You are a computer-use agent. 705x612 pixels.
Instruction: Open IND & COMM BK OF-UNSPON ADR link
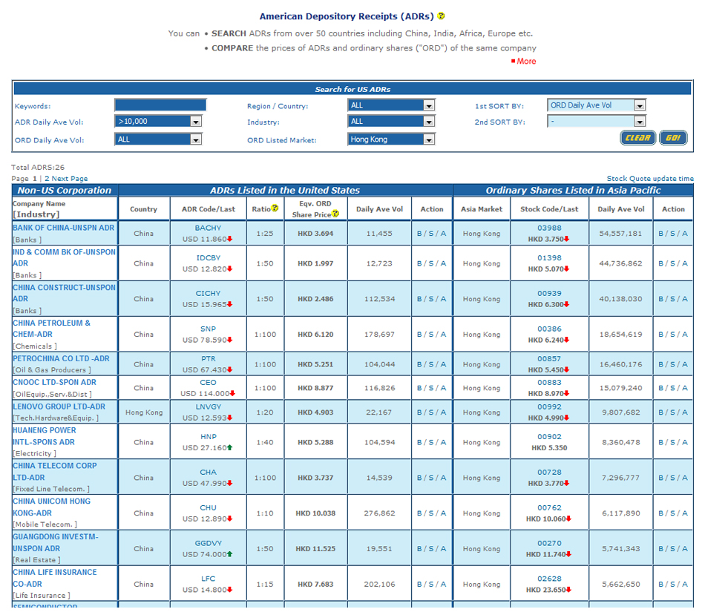pyautogui.click(x=65, y=257)
